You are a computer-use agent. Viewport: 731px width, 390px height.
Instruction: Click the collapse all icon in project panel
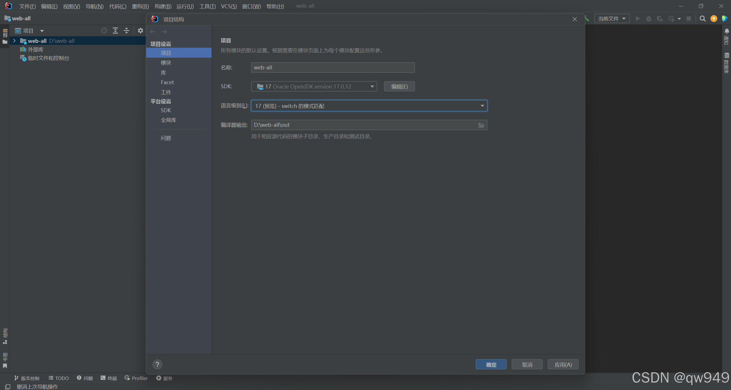[x=127, y=31]
